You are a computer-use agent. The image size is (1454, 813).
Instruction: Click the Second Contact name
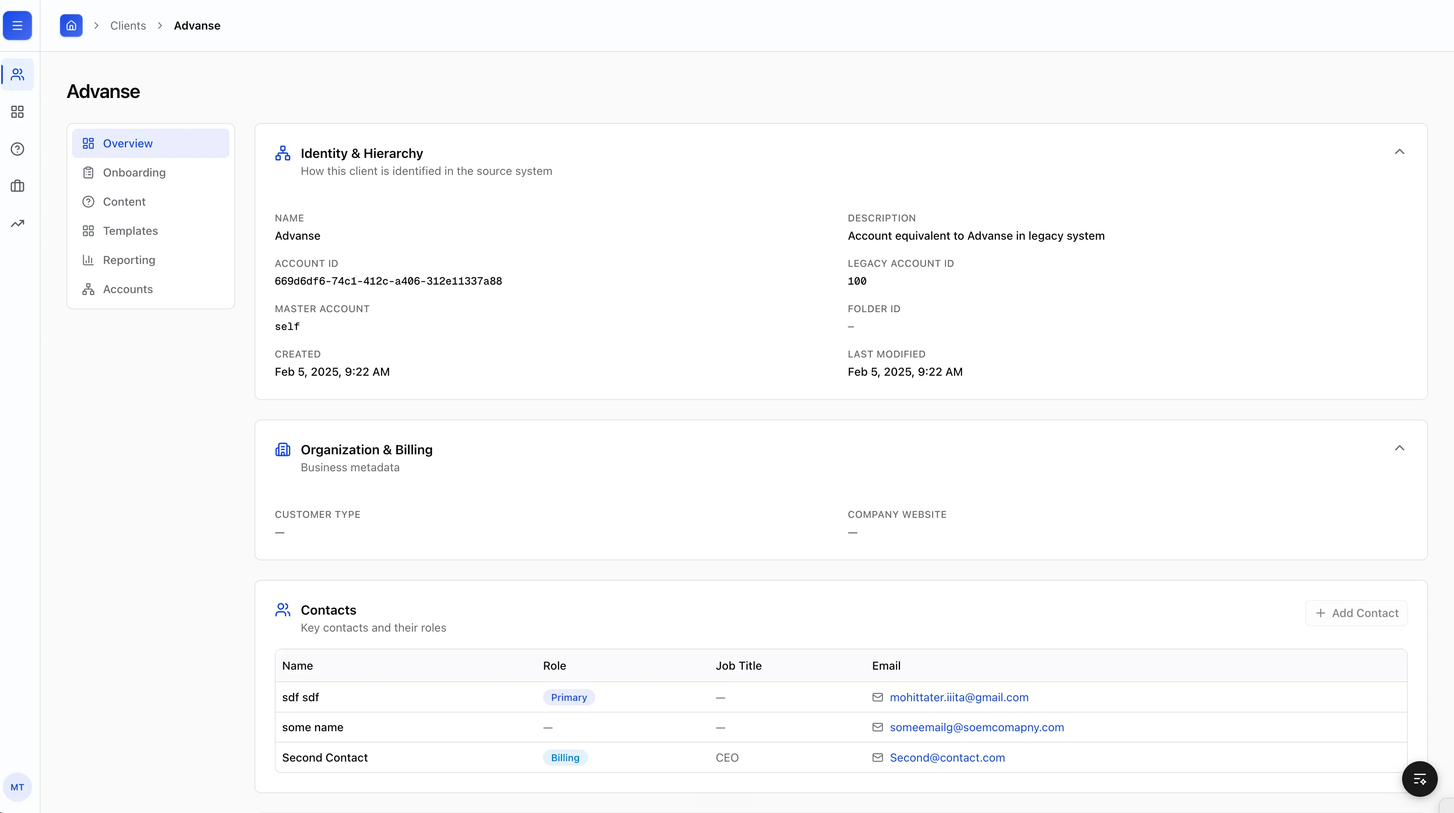pos(325,758)
